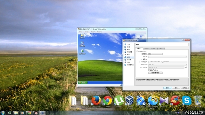Select Adapter 1 tab

pyautogui.click(x=139, y=48)
